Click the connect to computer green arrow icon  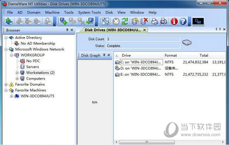pyautogui.click(x=90, y=21)
